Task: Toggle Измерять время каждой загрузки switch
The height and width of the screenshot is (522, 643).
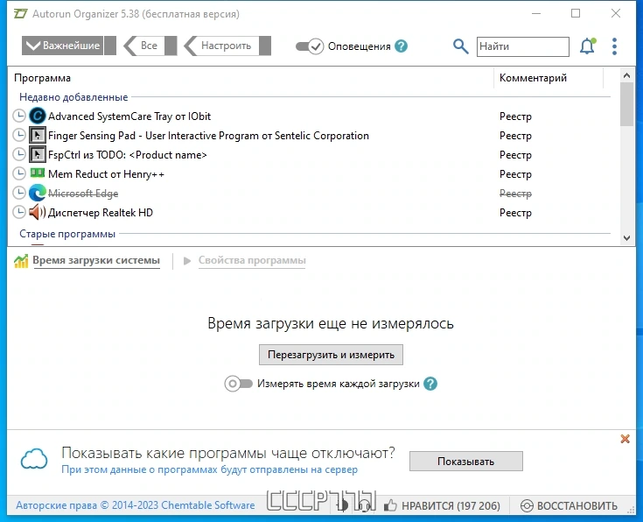Action: 238,384
